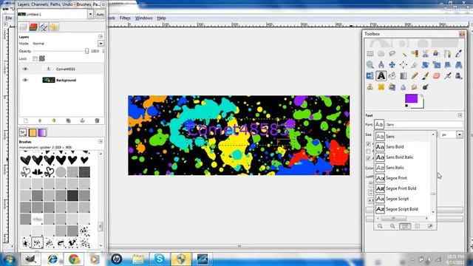Select the Text tool
This screenshot has width=473, height=266.
pyautogui.click(x=381, y=75)
